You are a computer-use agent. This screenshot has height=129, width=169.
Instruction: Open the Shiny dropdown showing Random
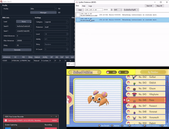pyautogui.click(x=56, y=44)
